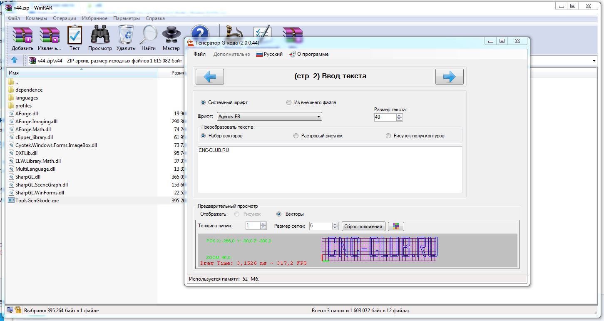
Task: Click the Генератор G-кода title bar icon
Action: click(191, 42)
